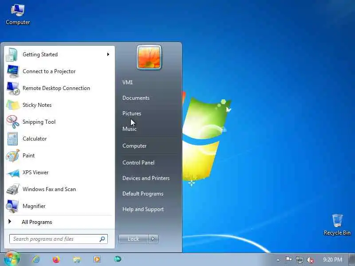Open Help and Support
The width and height of the screenshot is (355, 266).
143,209
